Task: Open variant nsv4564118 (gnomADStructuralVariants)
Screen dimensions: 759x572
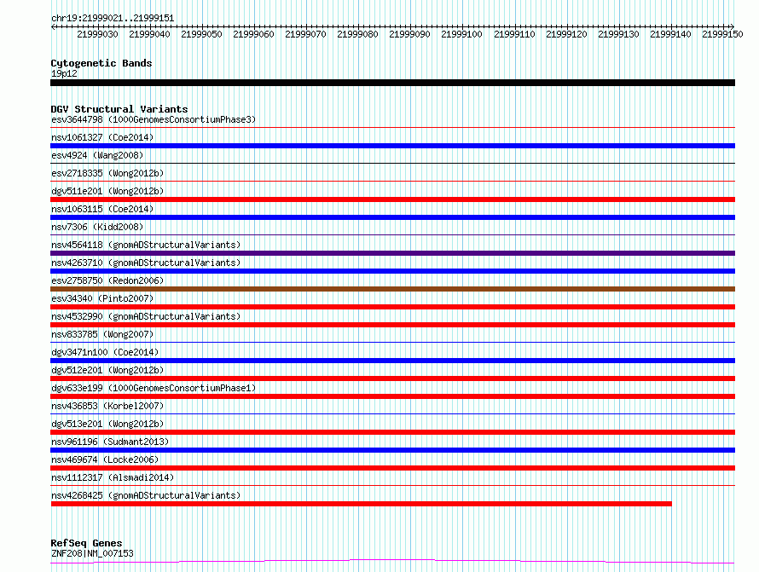Action: [146, 245]
